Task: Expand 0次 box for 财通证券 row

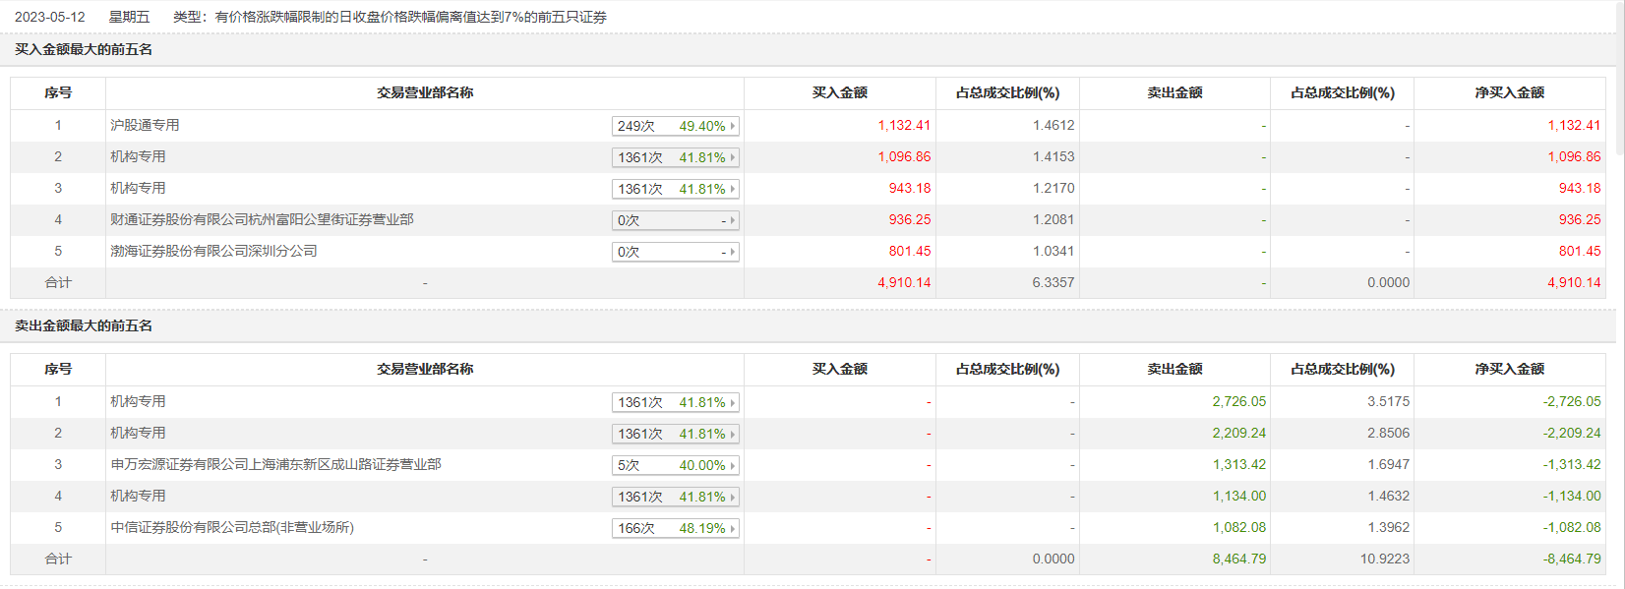Action: 675,220
